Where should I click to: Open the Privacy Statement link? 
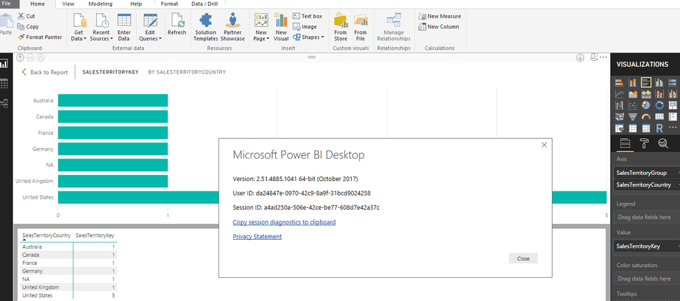point(257,236)
